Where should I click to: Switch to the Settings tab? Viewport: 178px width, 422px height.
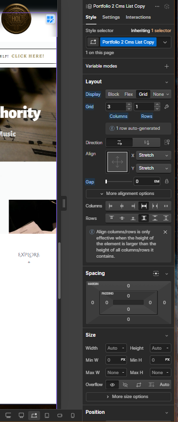pyautogui.click(x=111, y=17)
